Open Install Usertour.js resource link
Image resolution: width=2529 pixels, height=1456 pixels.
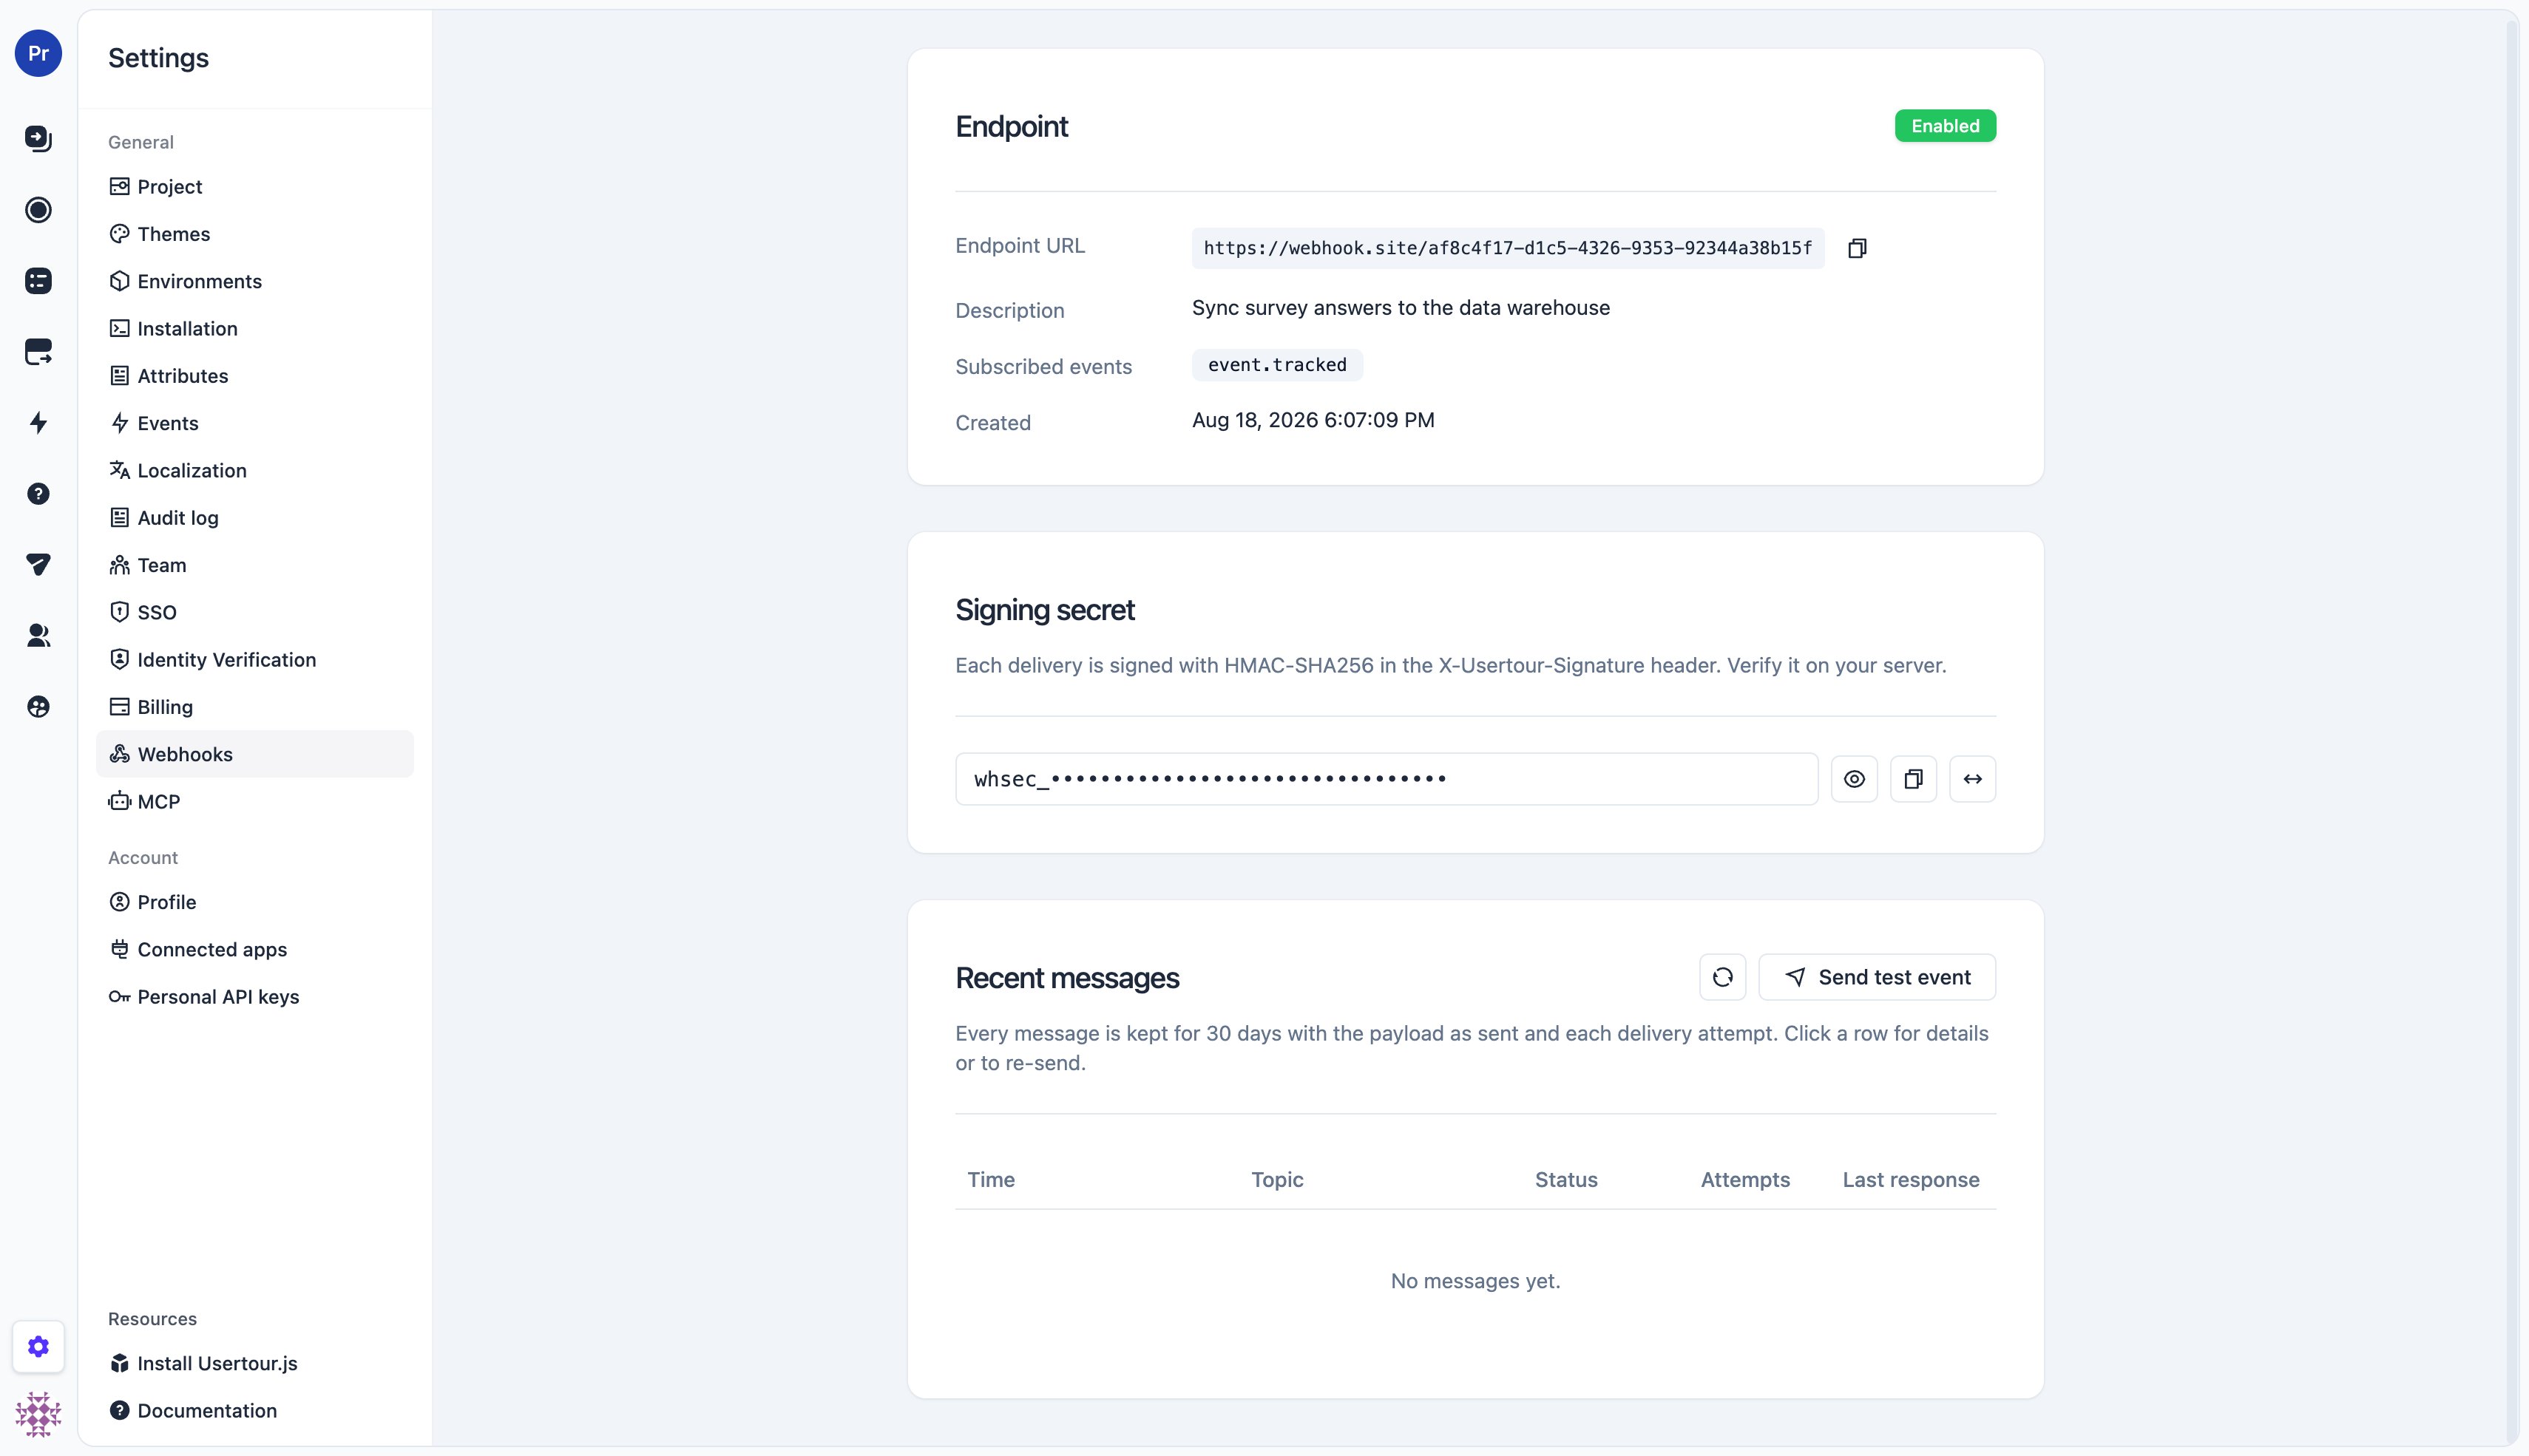tap(254, 1363)
